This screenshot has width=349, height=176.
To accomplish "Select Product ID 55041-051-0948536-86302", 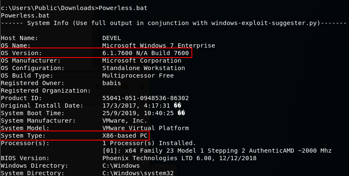I will point(145,98).
